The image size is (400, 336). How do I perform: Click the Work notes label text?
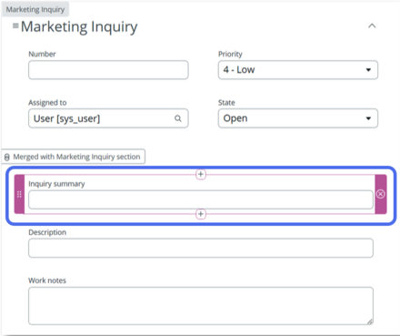[47, 280]
